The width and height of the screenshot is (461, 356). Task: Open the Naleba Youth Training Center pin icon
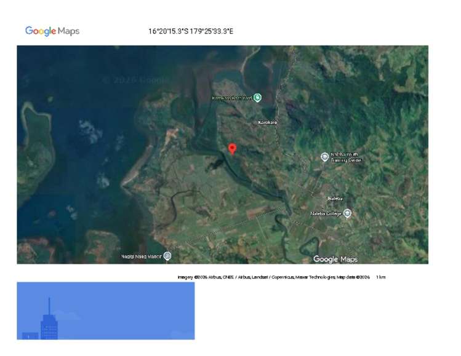pyautogui.click(x=324, y=157)
